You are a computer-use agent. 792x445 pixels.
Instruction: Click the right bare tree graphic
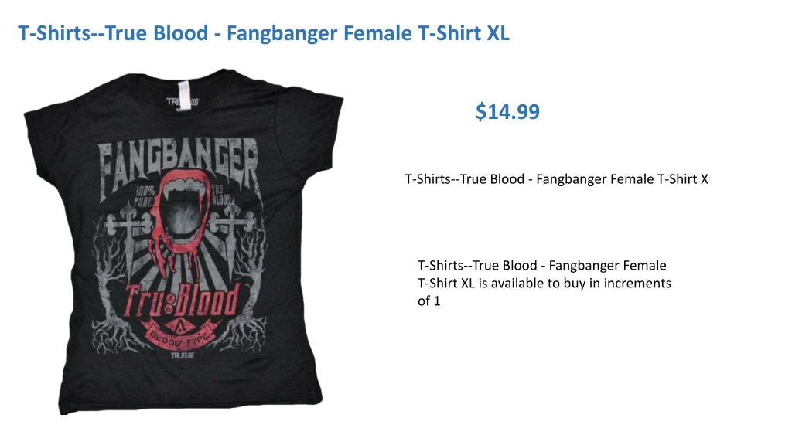[x=248, y=297]
